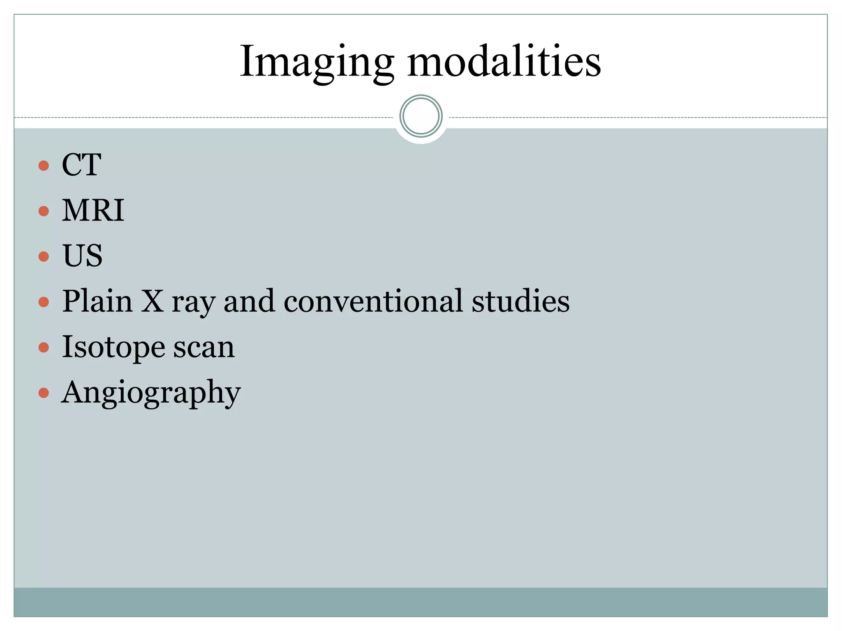Click the word Imaging in the title

click(317, 62)
